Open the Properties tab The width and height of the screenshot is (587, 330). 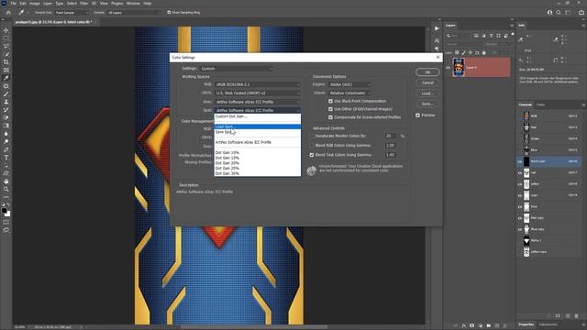coord(526,324)
